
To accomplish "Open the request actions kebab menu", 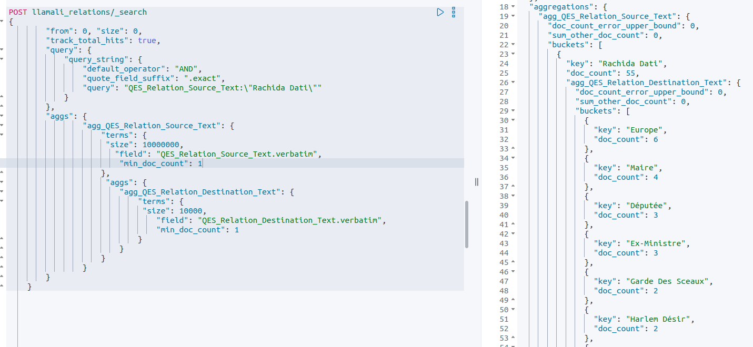I will point(454,12).
